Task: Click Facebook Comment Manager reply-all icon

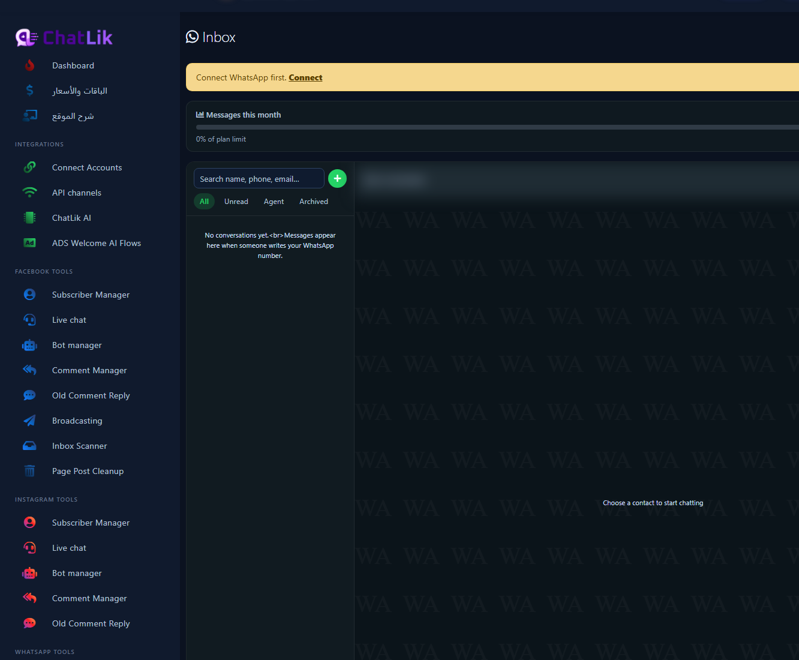Action: point(29,370)
